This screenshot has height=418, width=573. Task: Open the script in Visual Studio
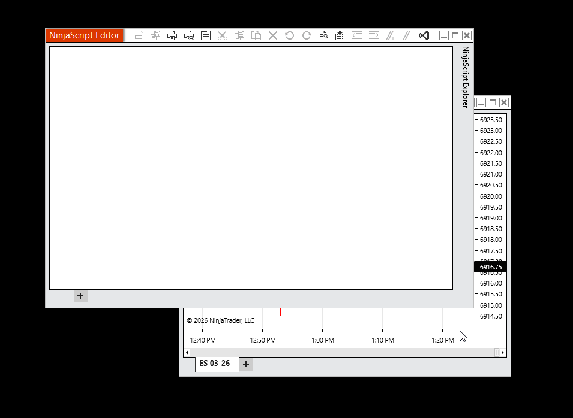[424, 35]
